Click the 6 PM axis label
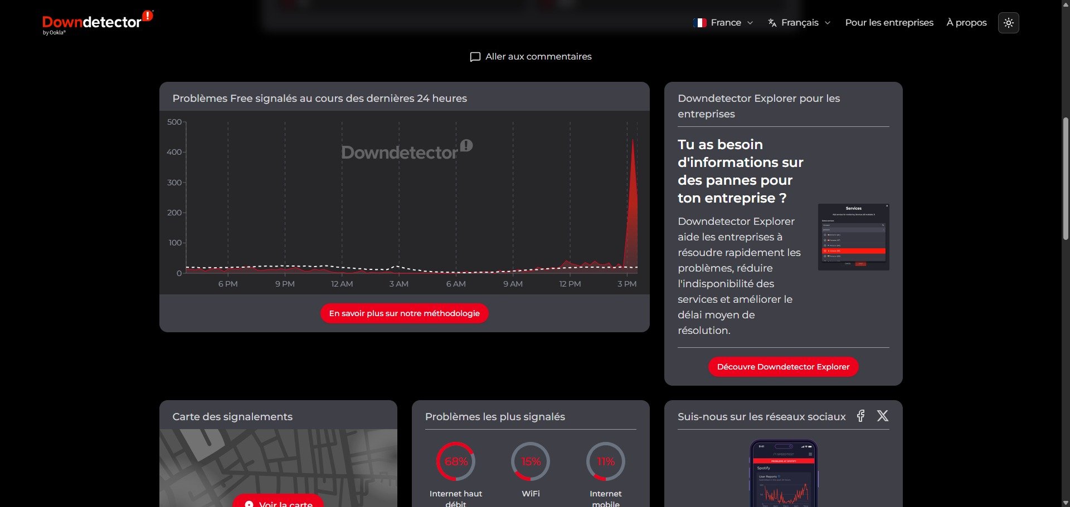Screen dimensions: 1070x507 tap(228, 284)
